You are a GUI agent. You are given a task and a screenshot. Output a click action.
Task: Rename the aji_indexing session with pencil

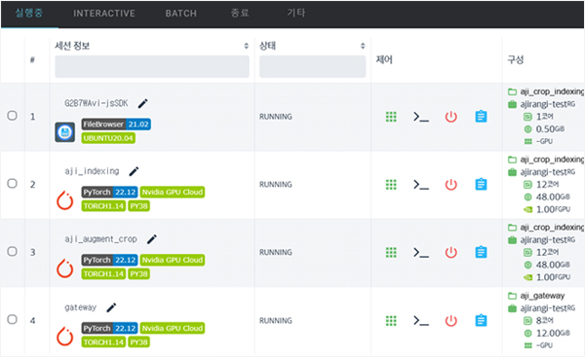134,171
